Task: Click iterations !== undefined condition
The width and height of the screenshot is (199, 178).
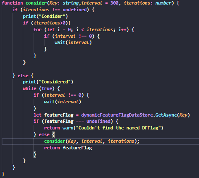Action: [x=55, y=10]
